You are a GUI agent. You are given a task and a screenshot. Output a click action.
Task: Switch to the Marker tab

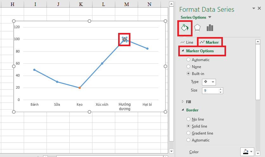coord(210,42)
